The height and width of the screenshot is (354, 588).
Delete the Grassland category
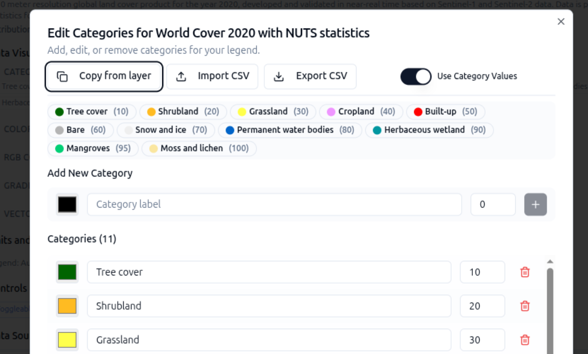coord(525,340)
